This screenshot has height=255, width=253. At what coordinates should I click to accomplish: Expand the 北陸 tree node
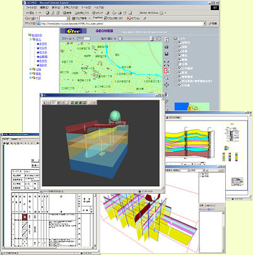30,69
